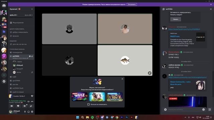
Task: Click the Add a Server plus icon
Action: pos(4,75)
